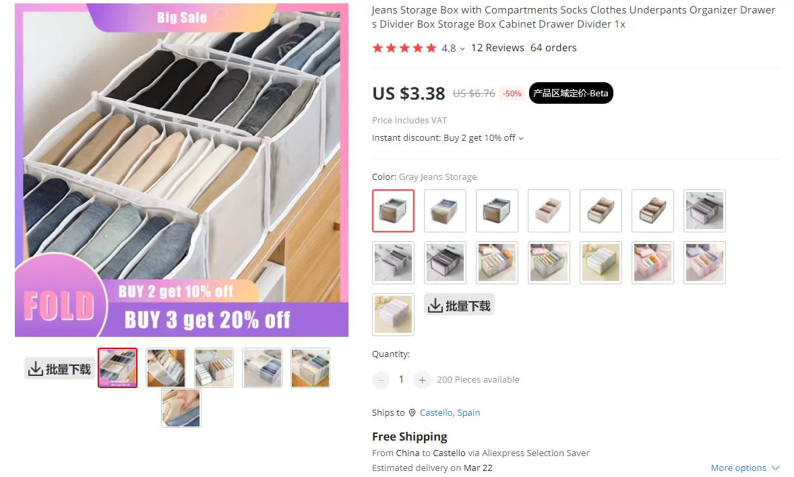
Task: Click the batch download button beside color swatches
Action: (x=459, y=305)
